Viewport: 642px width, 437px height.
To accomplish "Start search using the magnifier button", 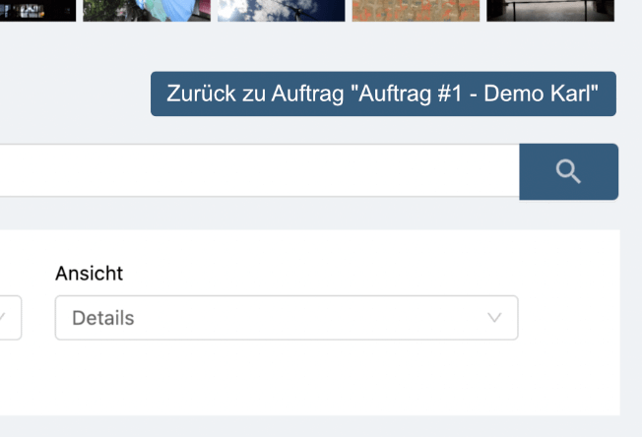I will click(568, 171).
